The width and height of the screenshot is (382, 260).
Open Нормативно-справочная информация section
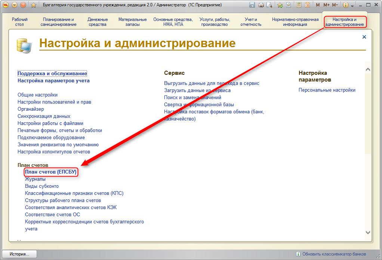pyautogui.click(x=295, y=22)
